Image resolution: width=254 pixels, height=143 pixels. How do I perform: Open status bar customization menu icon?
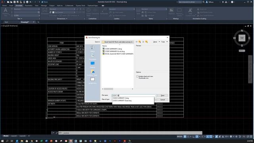pos(251,137)
